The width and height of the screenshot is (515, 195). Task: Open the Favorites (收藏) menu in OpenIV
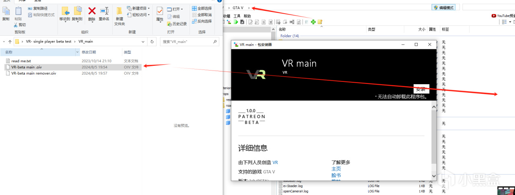[x=227, y=16]
